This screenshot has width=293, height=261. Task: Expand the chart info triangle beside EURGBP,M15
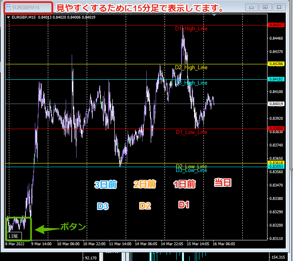click(x=8, y=17)
